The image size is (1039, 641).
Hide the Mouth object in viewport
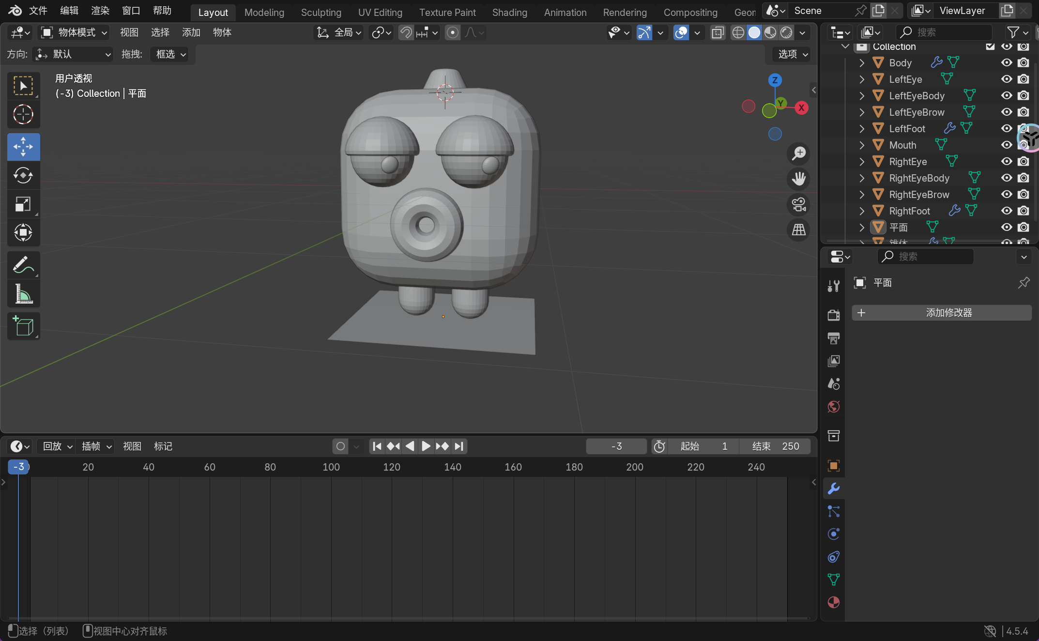pos(1007,145)
